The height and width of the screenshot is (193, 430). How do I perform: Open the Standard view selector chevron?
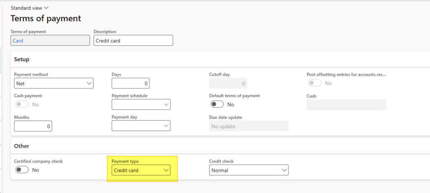point(46,8)
